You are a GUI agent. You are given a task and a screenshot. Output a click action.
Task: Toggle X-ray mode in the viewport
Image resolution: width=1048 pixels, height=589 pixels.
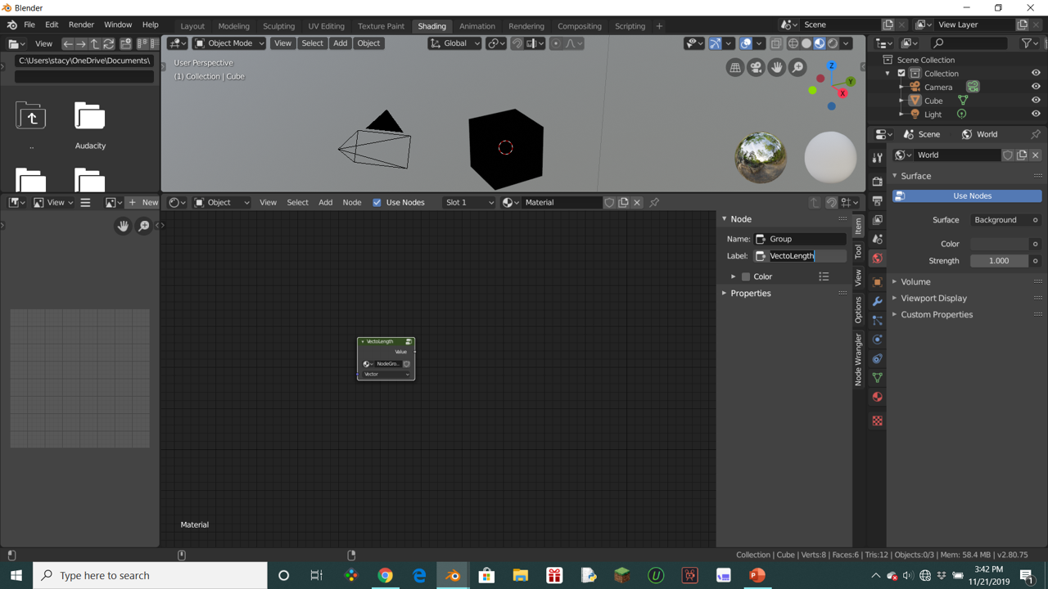click(x=775, y=43)
